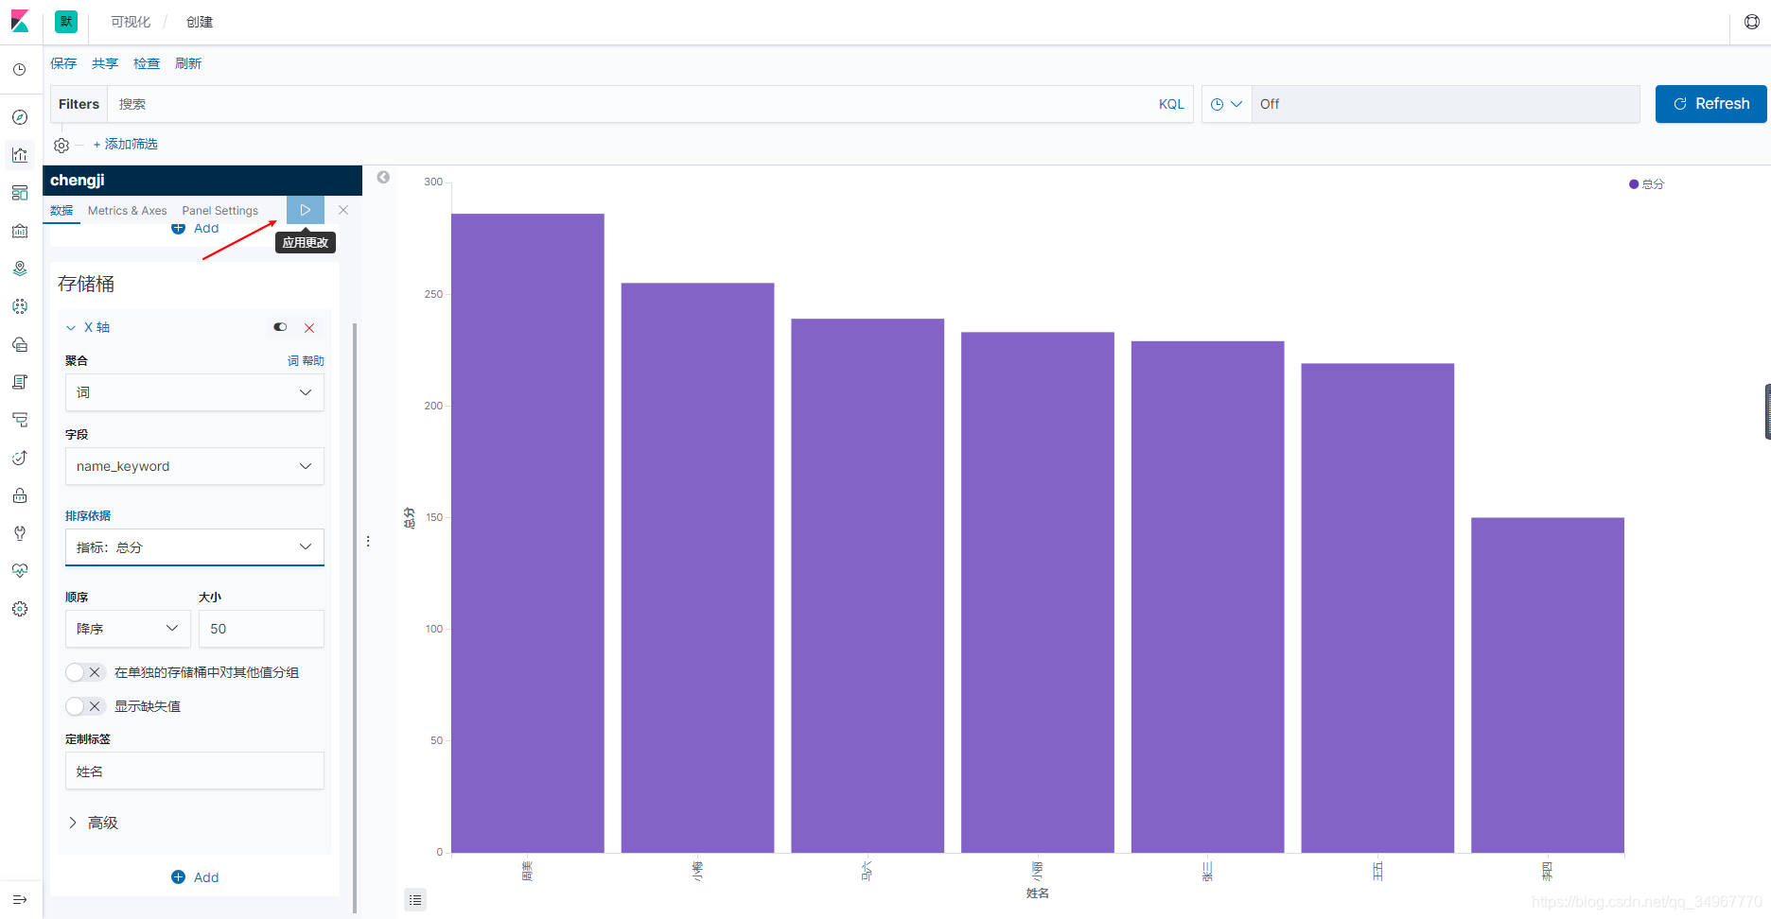Switch to Metrics & Axes tab

(128, 211)
